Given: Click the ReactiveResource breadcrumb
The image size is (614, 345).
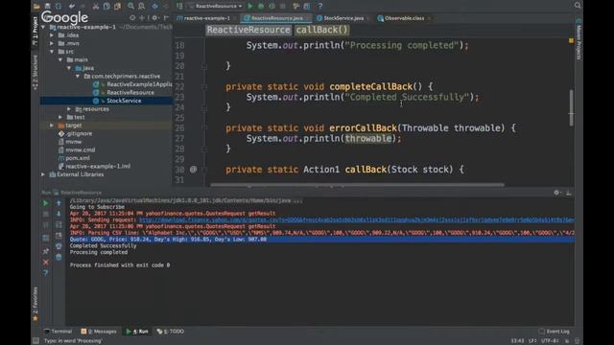Looking at the screenshot, I should 248,30.
